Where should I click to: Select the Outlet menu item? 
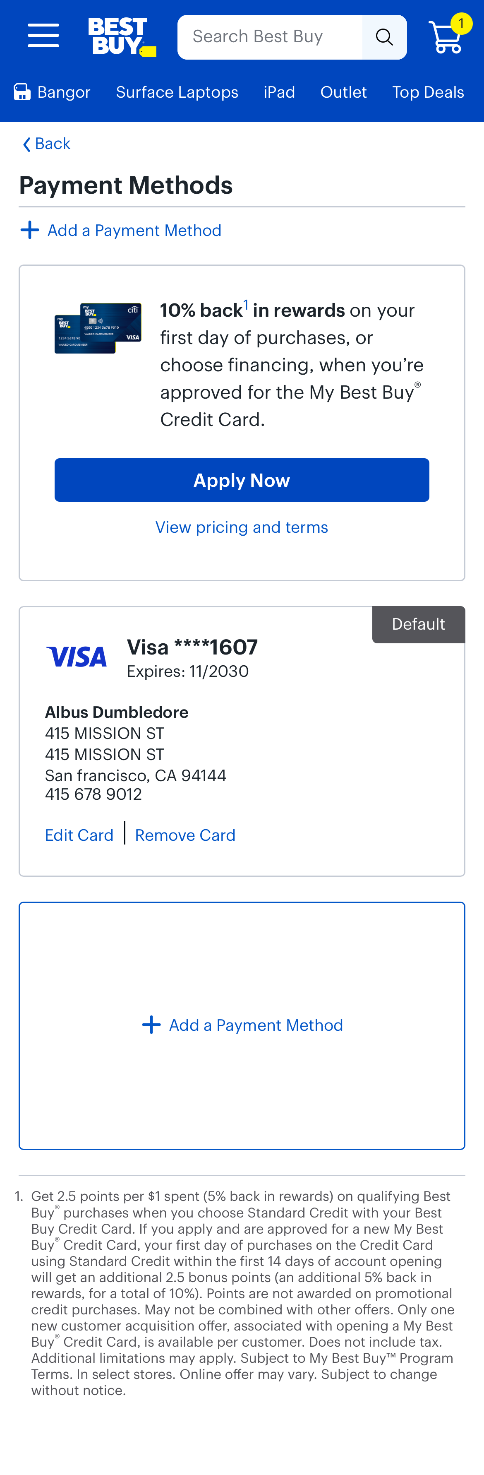(343, 91)
